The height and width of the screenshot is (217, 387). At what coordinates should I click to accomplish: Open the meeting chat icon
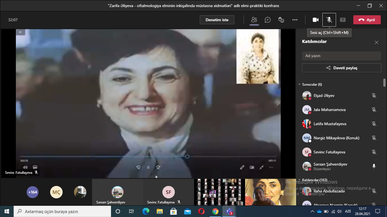268,20
